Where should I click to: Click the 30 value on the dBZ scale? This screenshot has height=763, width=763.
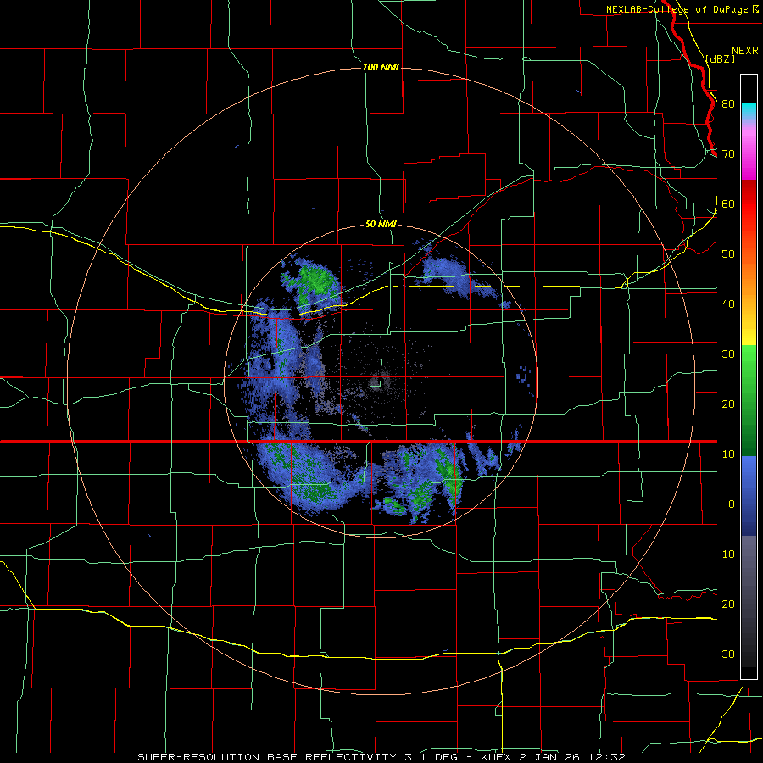[x=728, y=354]
